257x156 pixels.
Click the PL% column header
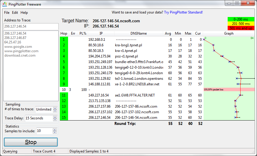click(x=83, y=33)
